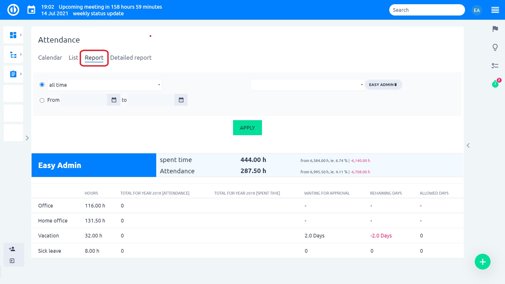The width and height of the screenshot is (505, 284).
Task: Switch to the Detailed report tab
Action: pyautogui.click(x=131, y=58)
